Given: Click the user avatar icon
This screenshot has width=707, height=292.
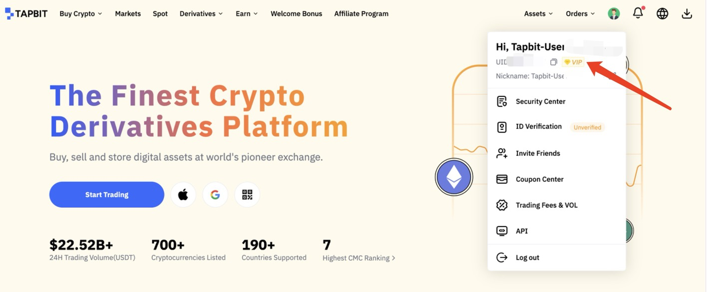Looking at the screenshot, I should click(x=614, y=14).
